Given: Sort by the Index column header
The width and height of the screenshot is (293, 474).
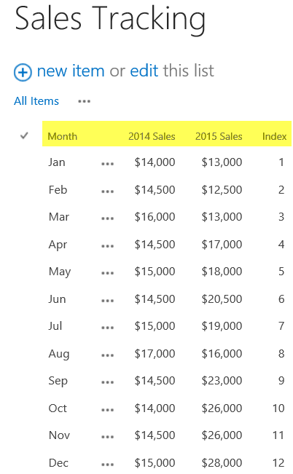Looking at the screenshot, I should [274, 136].
